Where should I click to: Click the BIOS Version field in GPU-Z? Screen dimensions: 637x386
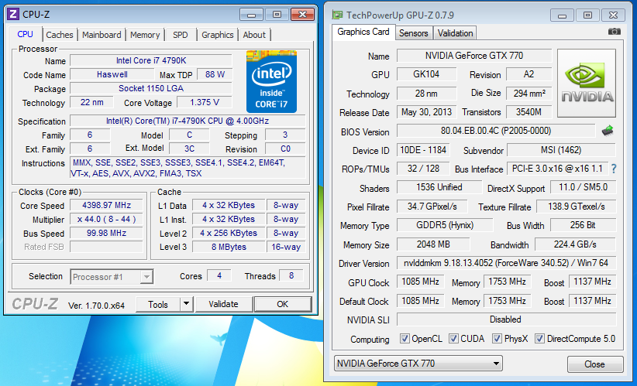(496, 131)
